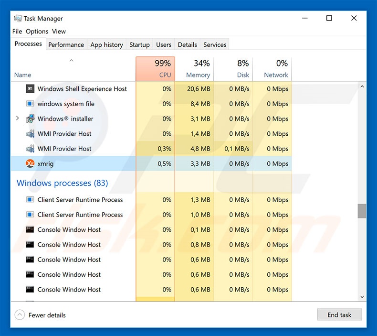Open the View menu

[x=59, y=32]
